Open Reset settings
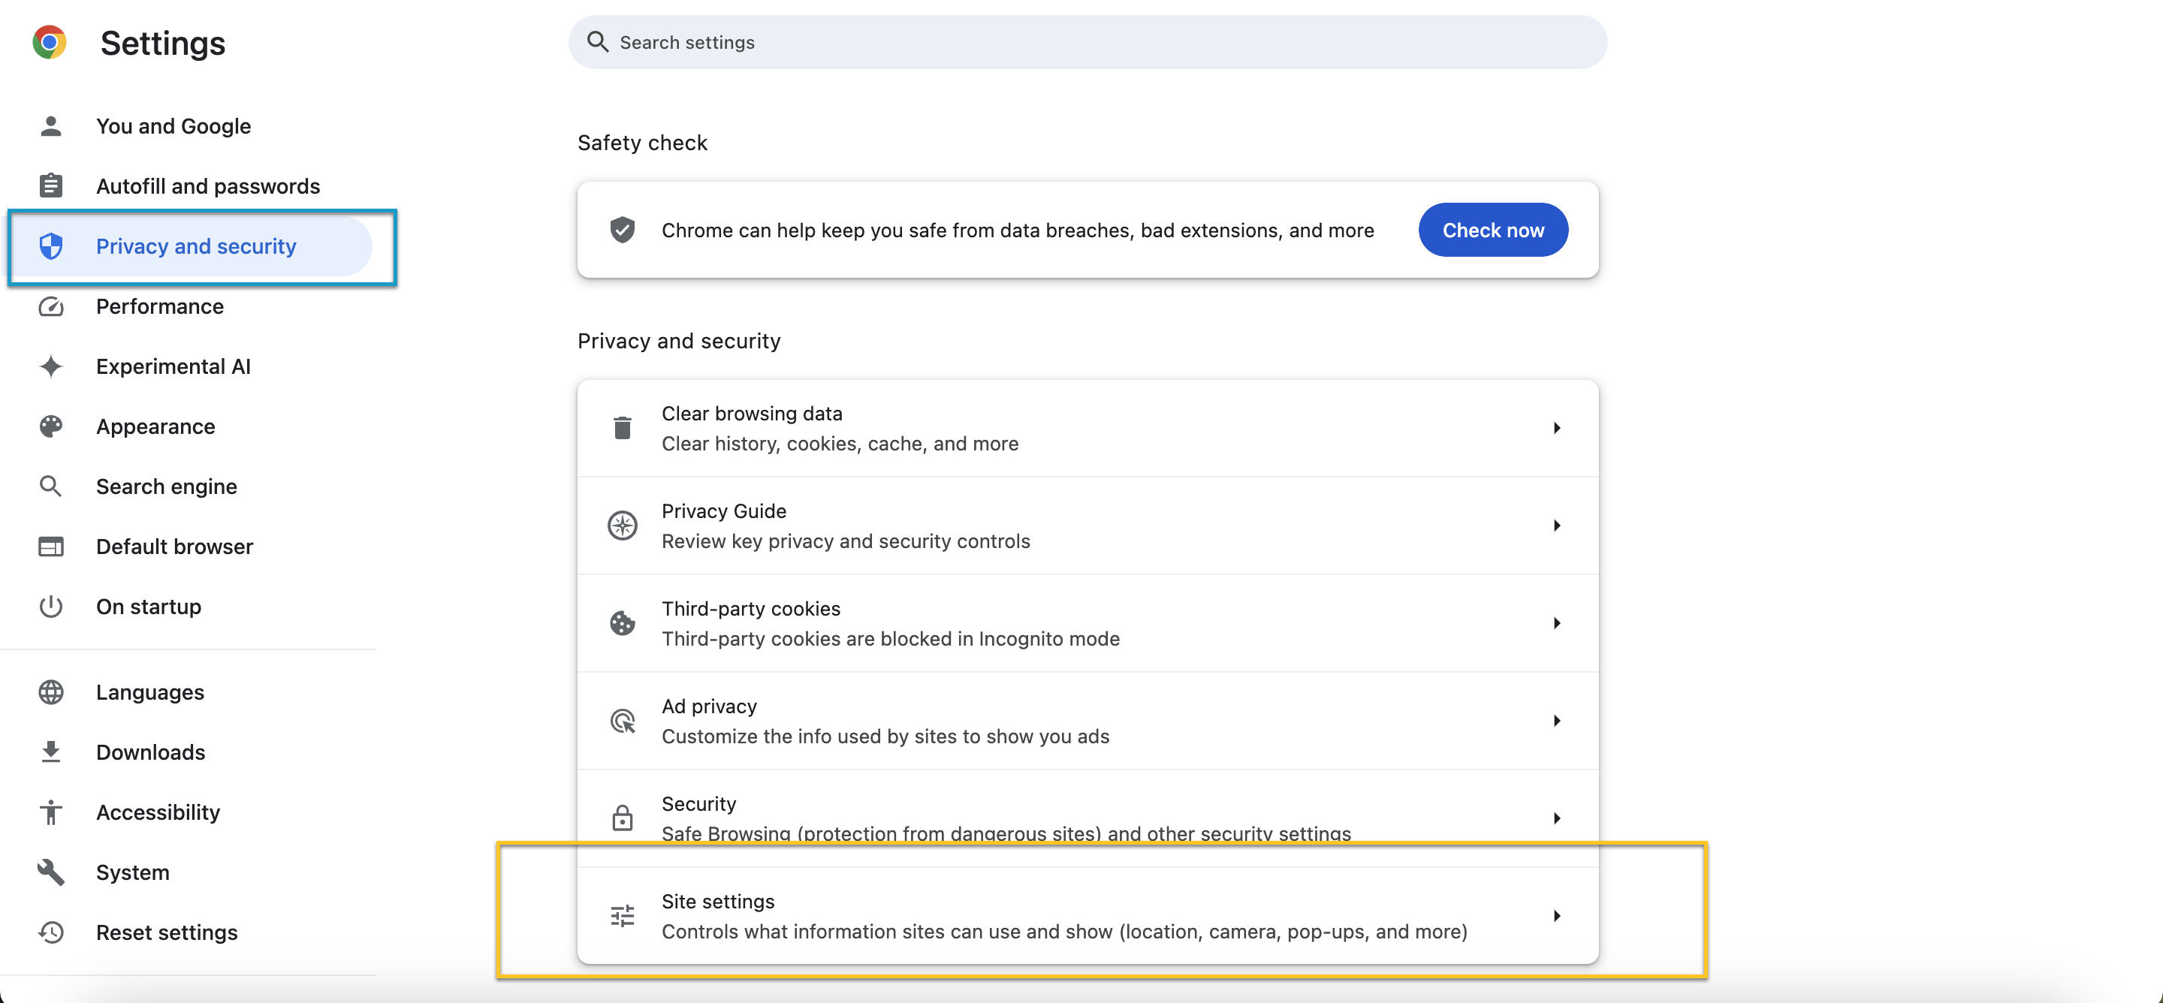 click(x=166, y=932)
